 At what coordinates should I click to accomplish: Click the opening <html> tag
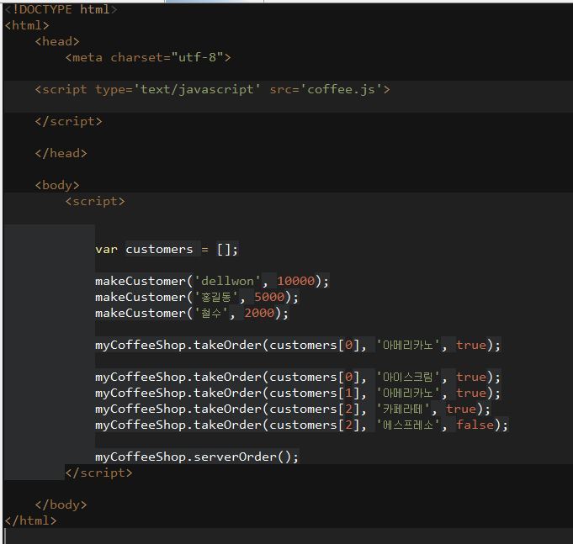(x=27, y=25)
